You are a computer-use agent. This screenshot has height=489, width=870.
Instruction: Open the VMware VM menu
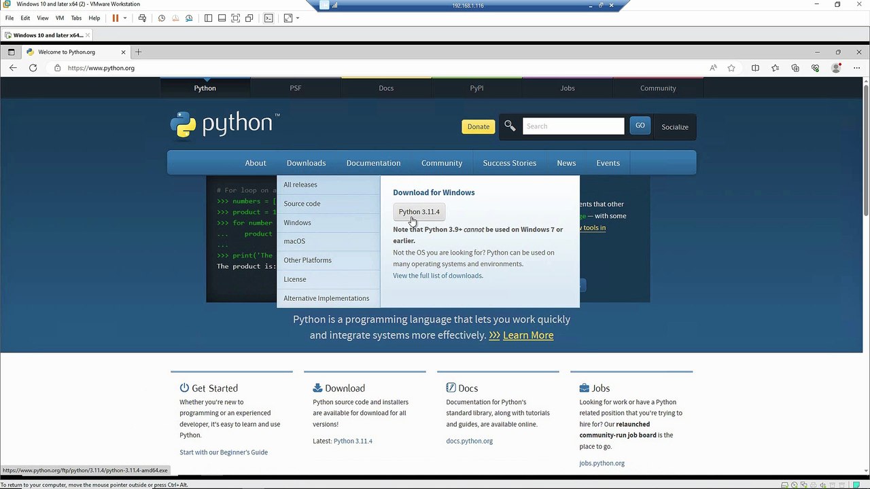point(60,18)
